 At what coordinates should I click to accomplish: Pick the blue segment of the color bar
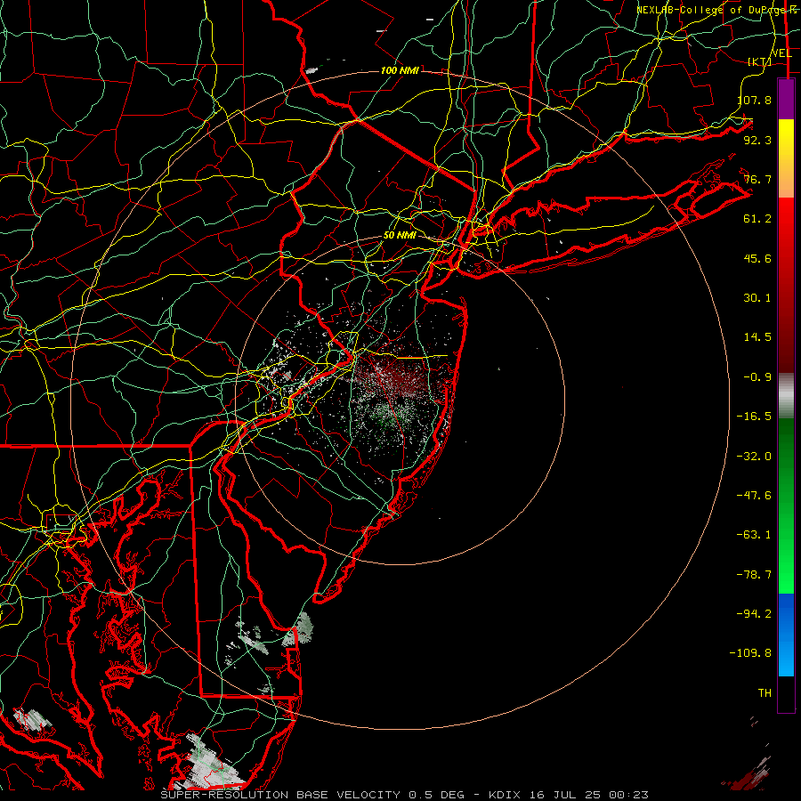786,635
